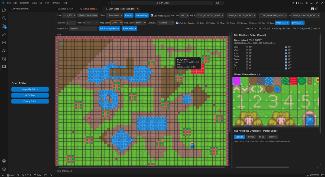Open the Zone zone_ff0 dropdown

click(69, 15)
